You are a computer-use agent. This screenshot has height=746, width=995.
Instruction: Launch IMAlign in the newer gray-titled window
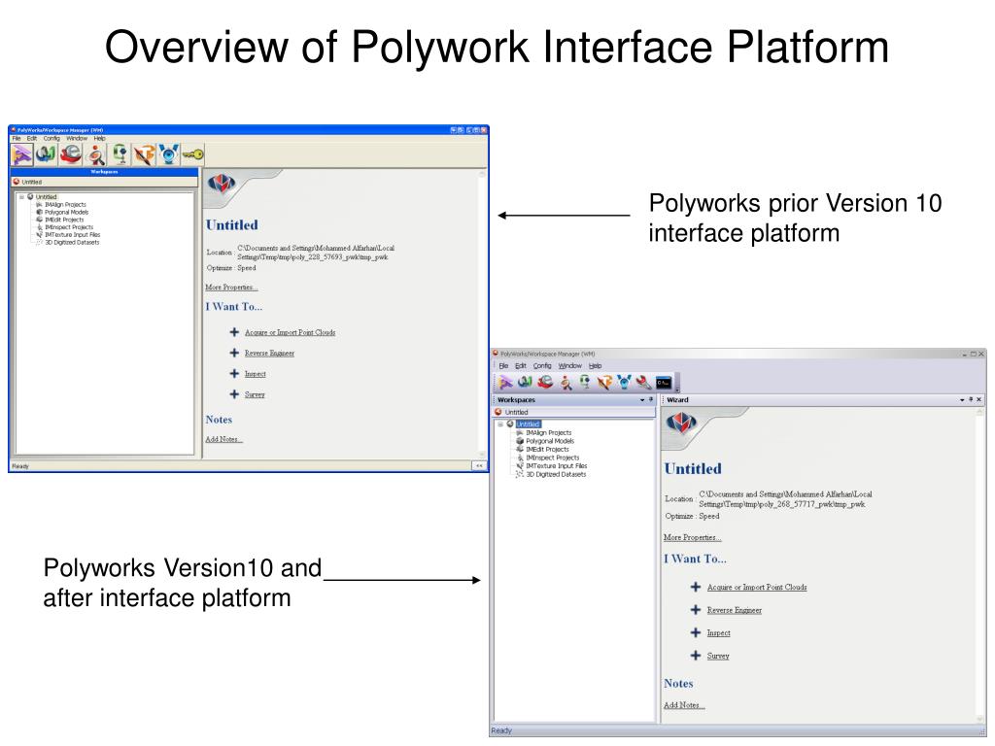click(x=505, y=382)
